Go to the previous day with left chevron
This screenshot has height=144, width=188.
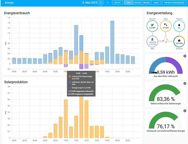click(x=101, y=3)
